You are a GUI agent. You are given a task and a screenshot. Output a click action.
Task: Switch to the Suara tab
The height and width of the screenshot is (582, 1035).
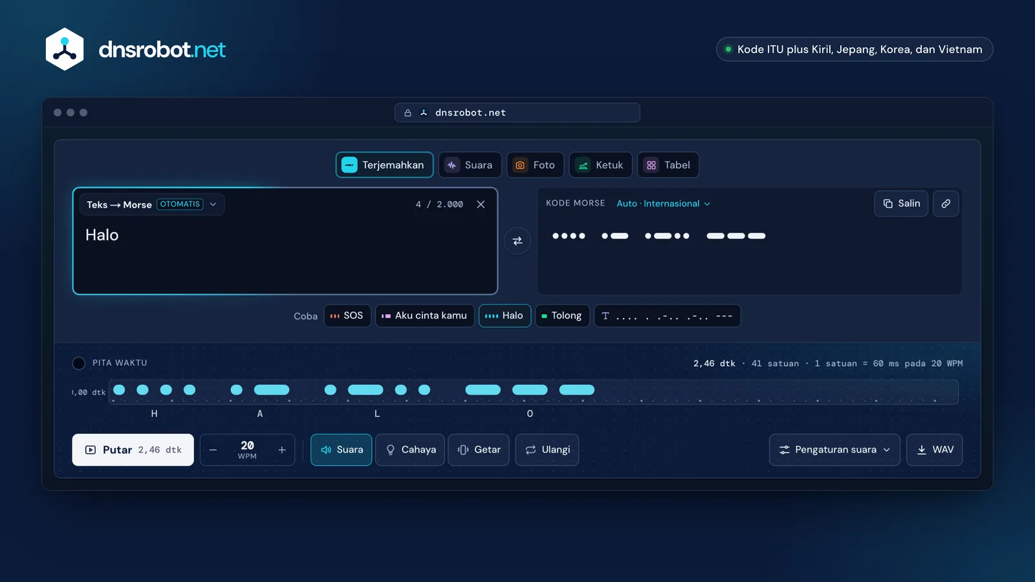tap(469, 165)
